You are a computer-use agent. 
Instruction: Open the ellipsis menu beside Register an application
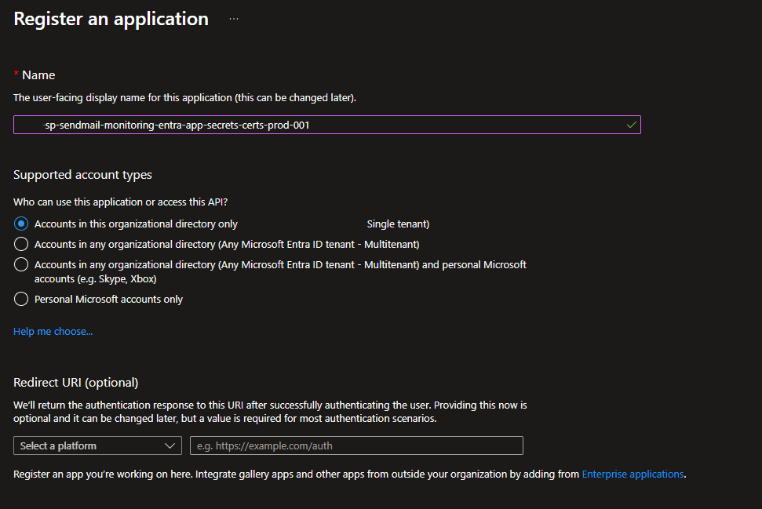coord(233,19)
